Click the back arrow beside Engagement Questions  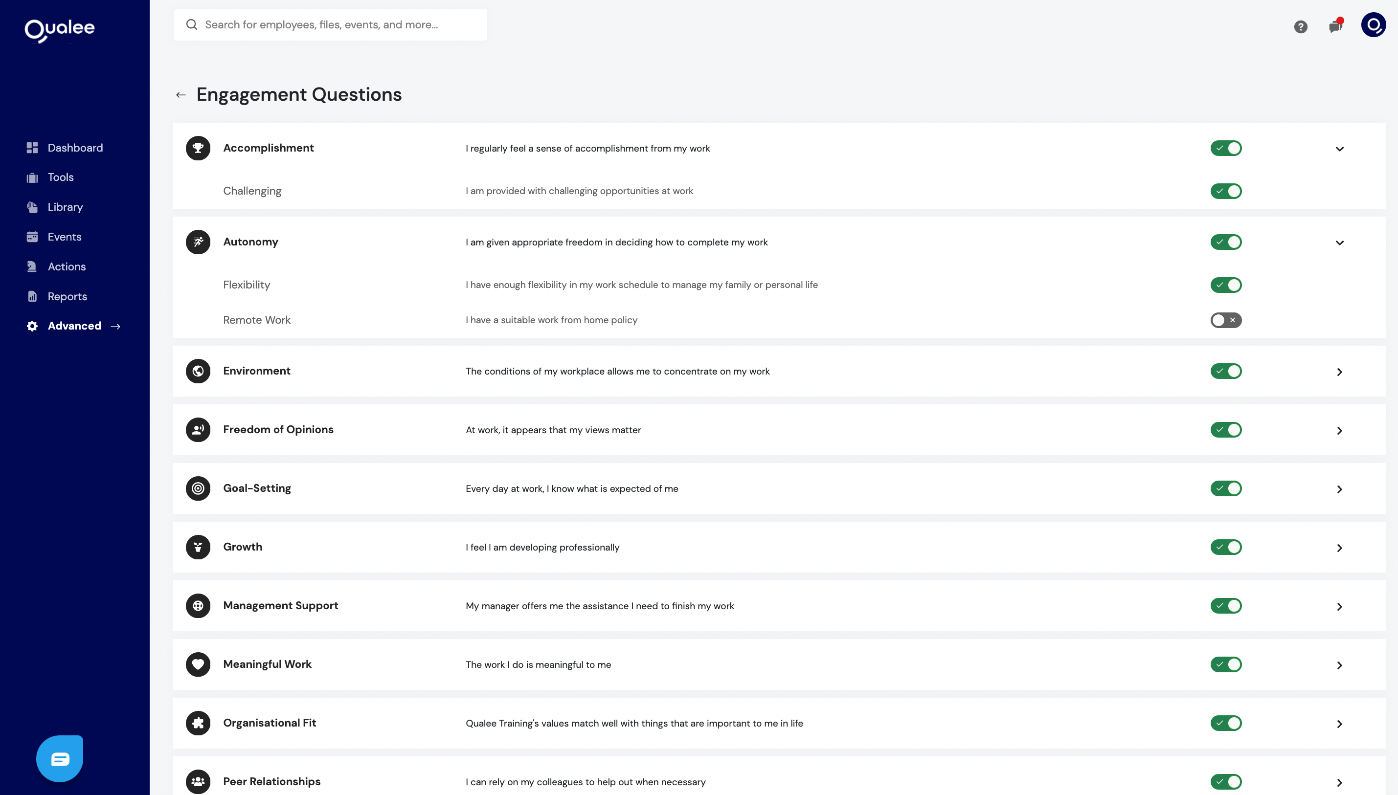point(181,95)
